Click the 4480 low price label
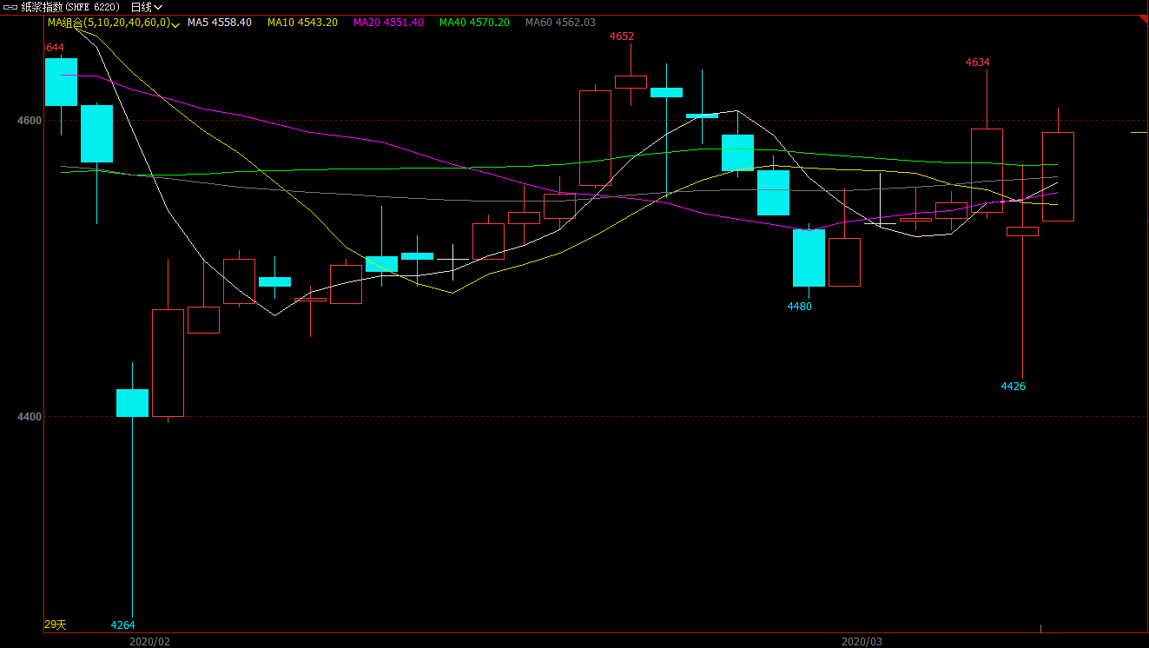Viewport: 1149px width, 648px height. pos(799,307)
